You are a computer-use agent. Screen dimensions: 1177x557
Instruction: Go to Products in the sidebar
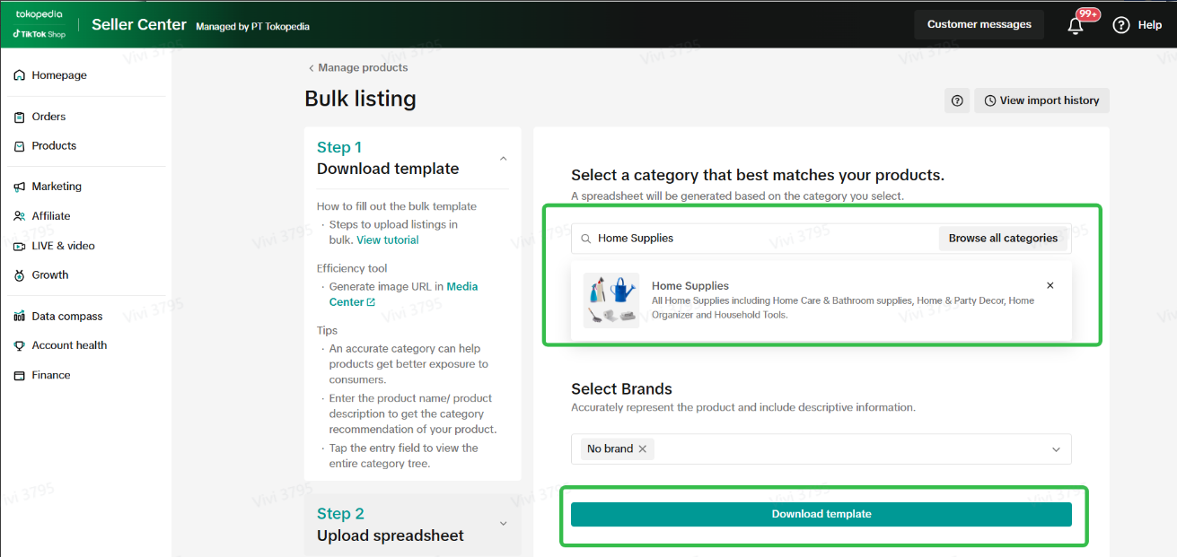click(54, 145)
